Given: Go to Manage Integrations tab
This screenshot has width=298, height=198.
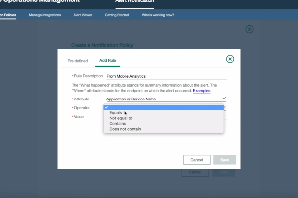Looking at the screenshot, I should click(45, 15).
